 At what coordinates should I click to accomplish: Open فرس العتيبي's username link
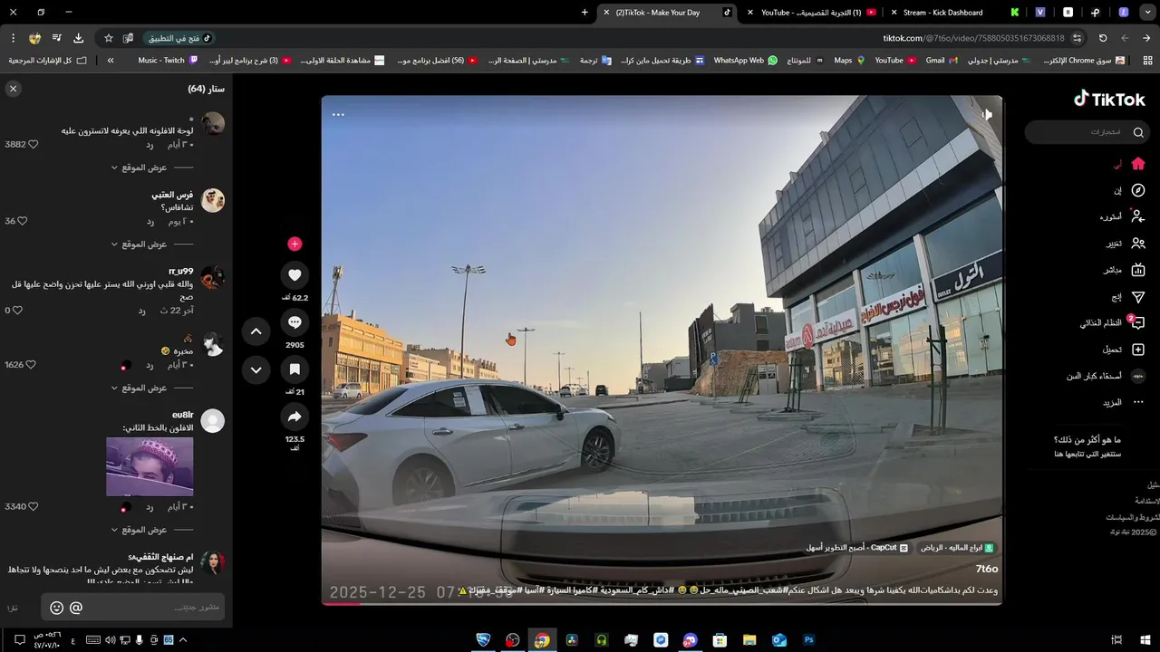(x=172, y=195)
